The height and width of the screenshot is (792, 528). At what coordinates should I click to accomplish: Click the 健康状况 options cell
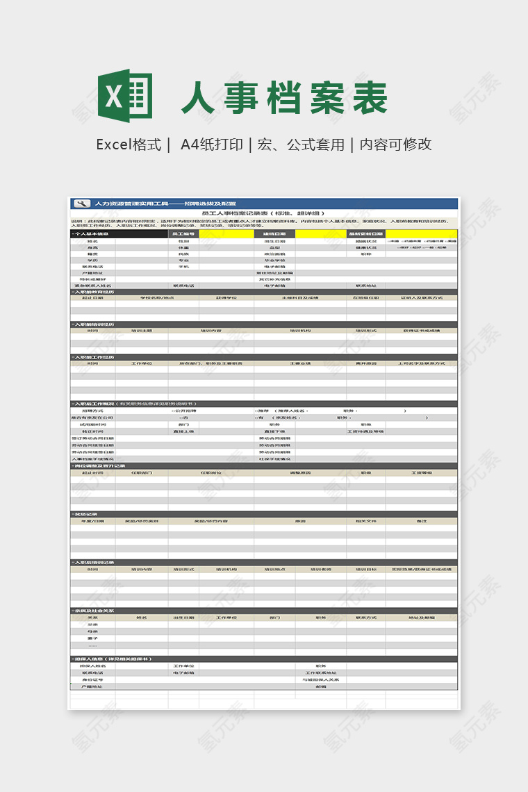click(x=422, y=248)
